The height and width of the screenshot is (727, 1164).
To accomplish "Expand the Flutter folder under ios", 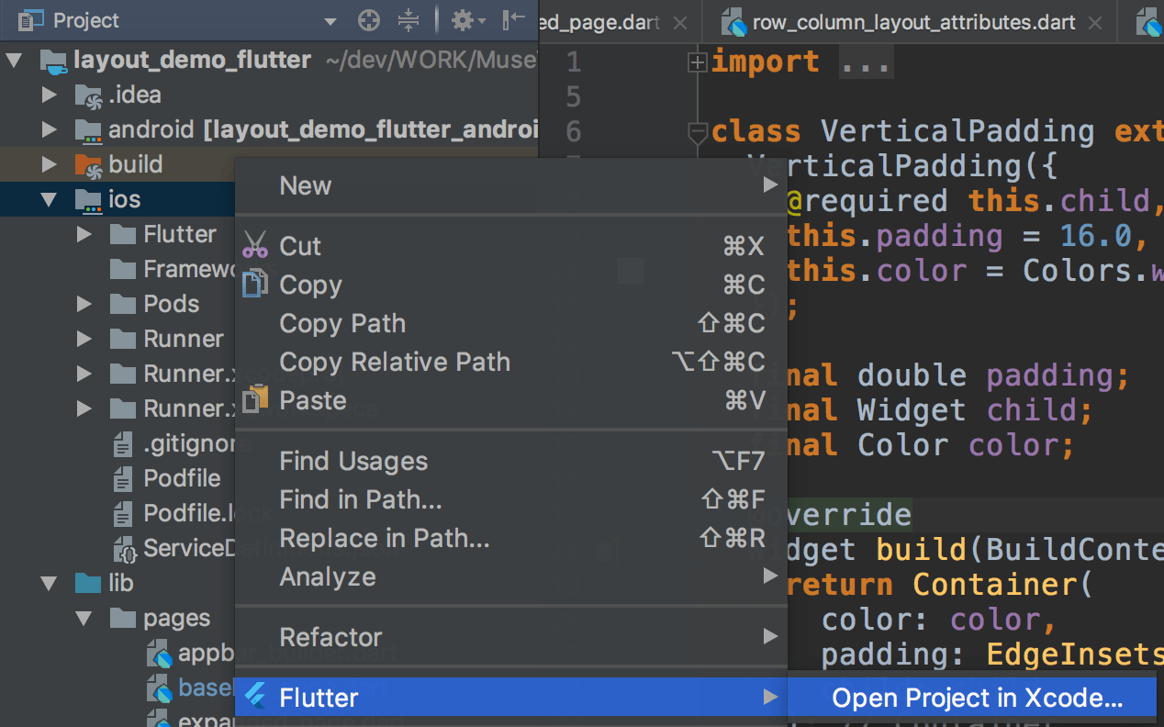I will tap(84, 234).
